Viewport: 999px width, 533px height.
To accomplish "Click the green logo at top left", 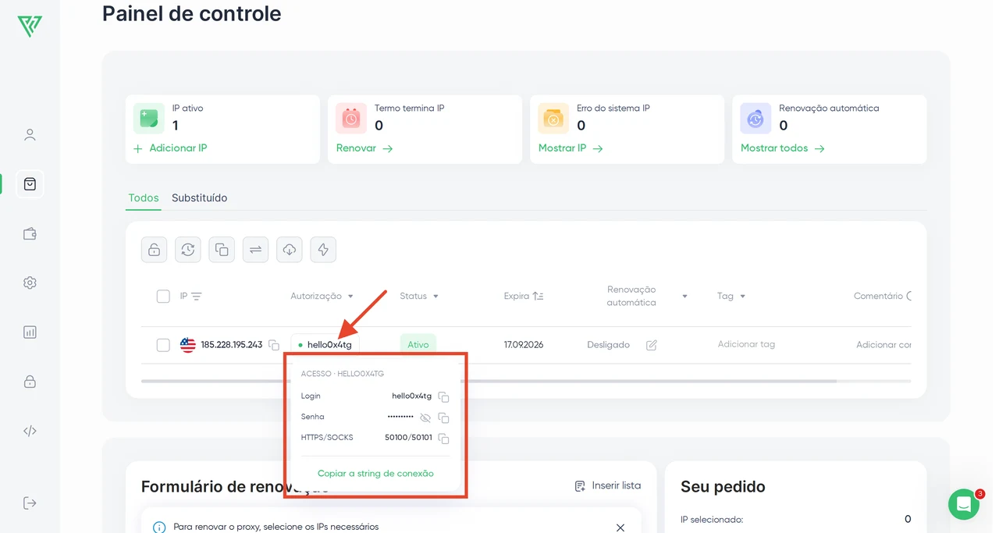I will point(30,26).
